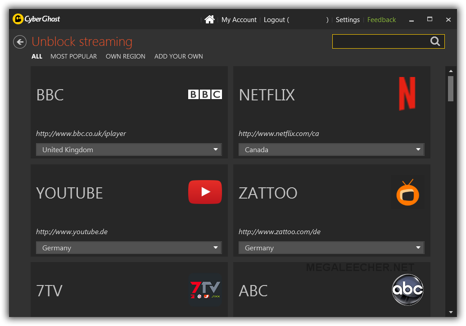Open the BBC United Kingdom country dropdown
The image size is (466, 326).
(x=129, y=149)
